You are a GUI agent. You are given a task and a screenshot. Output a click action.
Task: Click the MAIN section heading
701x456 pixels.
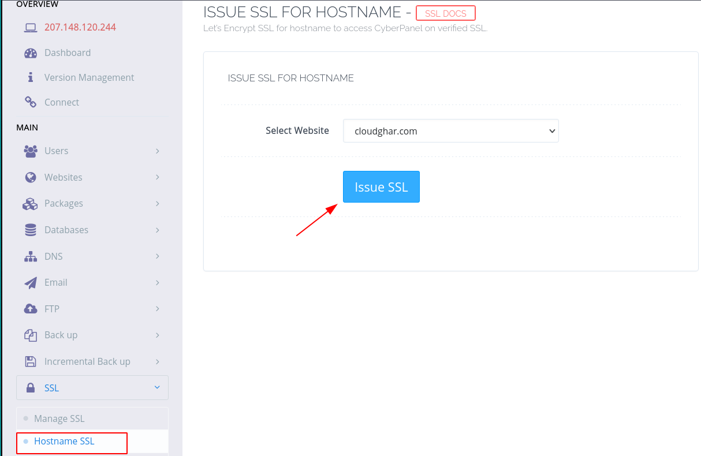click(27, 127)
